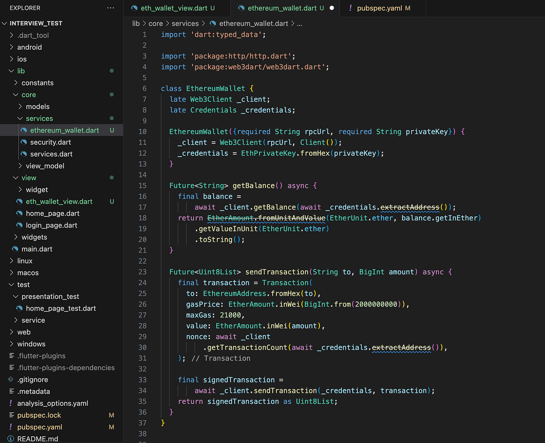
Task: Click the exclamation icon beside analysis_options.yaml
Action: pyautogui.click(x=11, y=403)
